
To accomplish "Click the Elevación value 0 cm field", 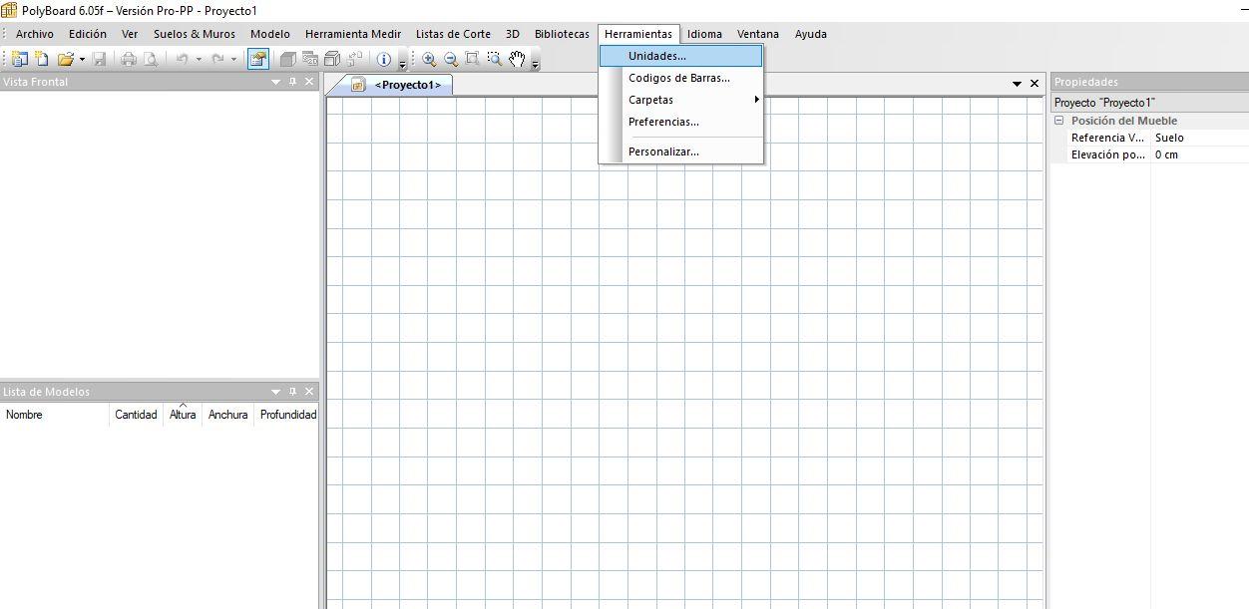I will (1200, 154).
